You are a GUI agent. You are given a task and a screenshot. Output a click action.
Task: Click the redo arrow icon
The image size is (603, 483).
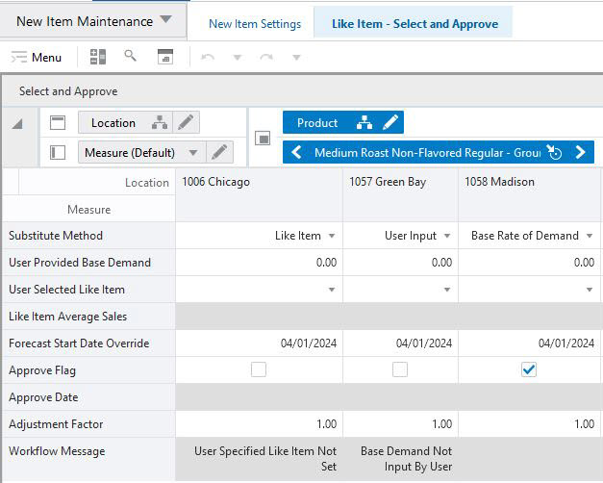(x=266, y=58)
